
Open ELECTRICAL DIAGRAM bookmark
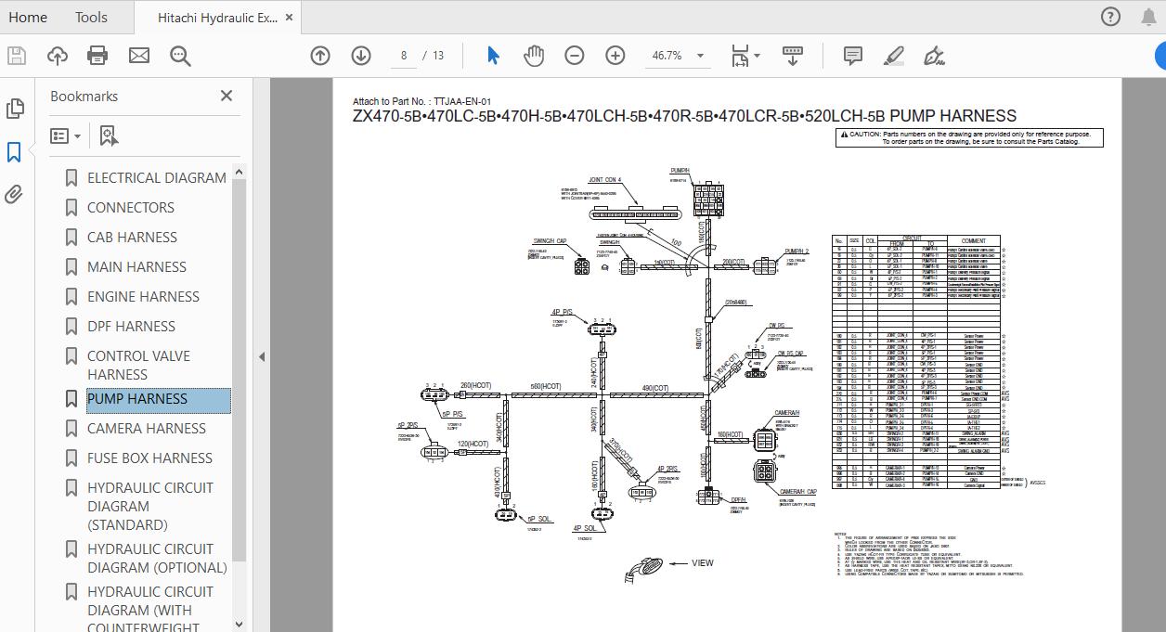pos(157,177)
